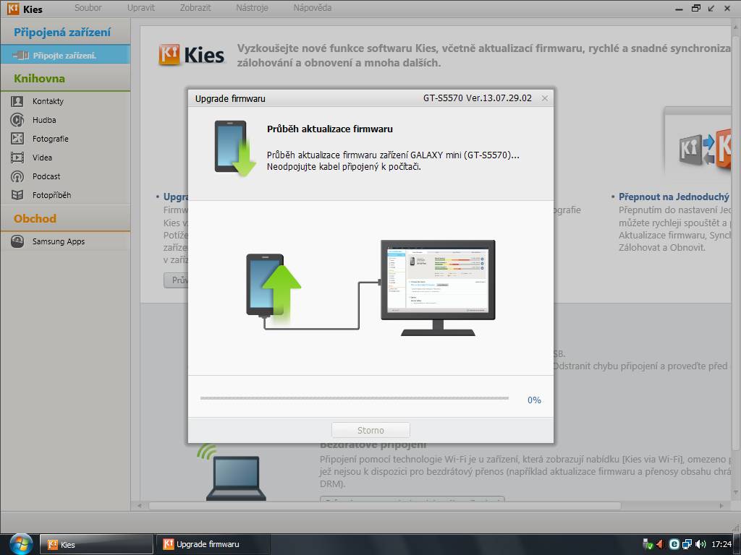Image resolution: width=741 pixels, height=555 pixels.
Task: Open the Nástroje menu
Action: 252,8
